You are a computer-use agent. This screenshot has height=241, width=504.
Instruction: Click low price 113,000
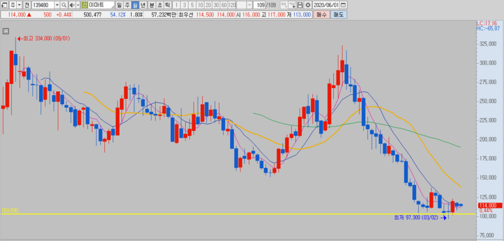[x=302, y=15]
